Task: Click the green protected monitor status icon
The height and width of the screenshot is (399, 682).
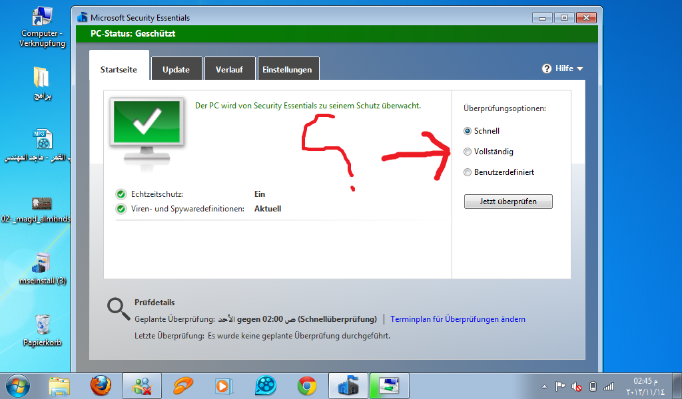Action: tap(147, 129)
